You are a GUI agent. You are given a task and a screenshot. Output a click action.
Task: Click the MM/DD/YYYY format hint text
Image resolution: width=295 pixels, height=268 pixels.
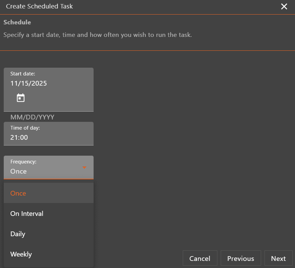(x=32, y=117)
